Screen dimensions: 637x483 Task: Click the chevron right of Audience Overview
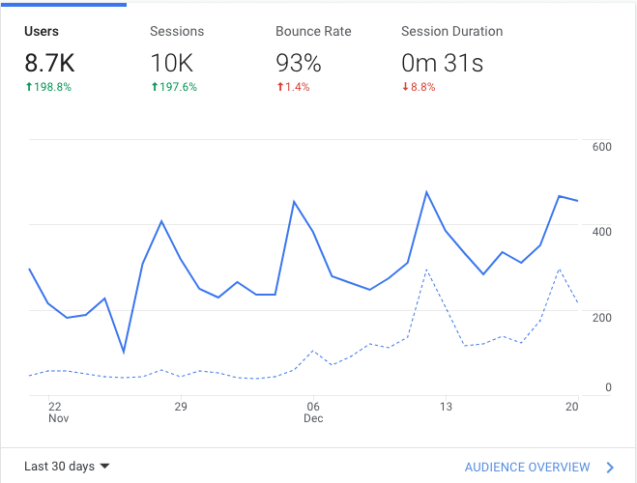[610, 468]
